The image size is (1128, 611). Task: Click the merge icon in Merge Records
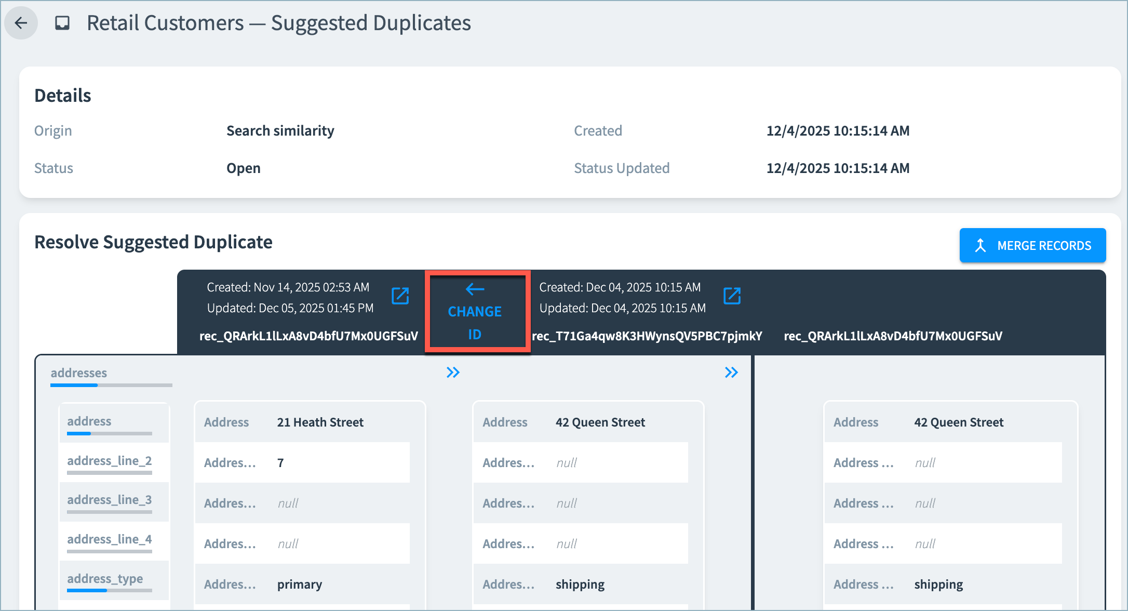pos(980,245)
